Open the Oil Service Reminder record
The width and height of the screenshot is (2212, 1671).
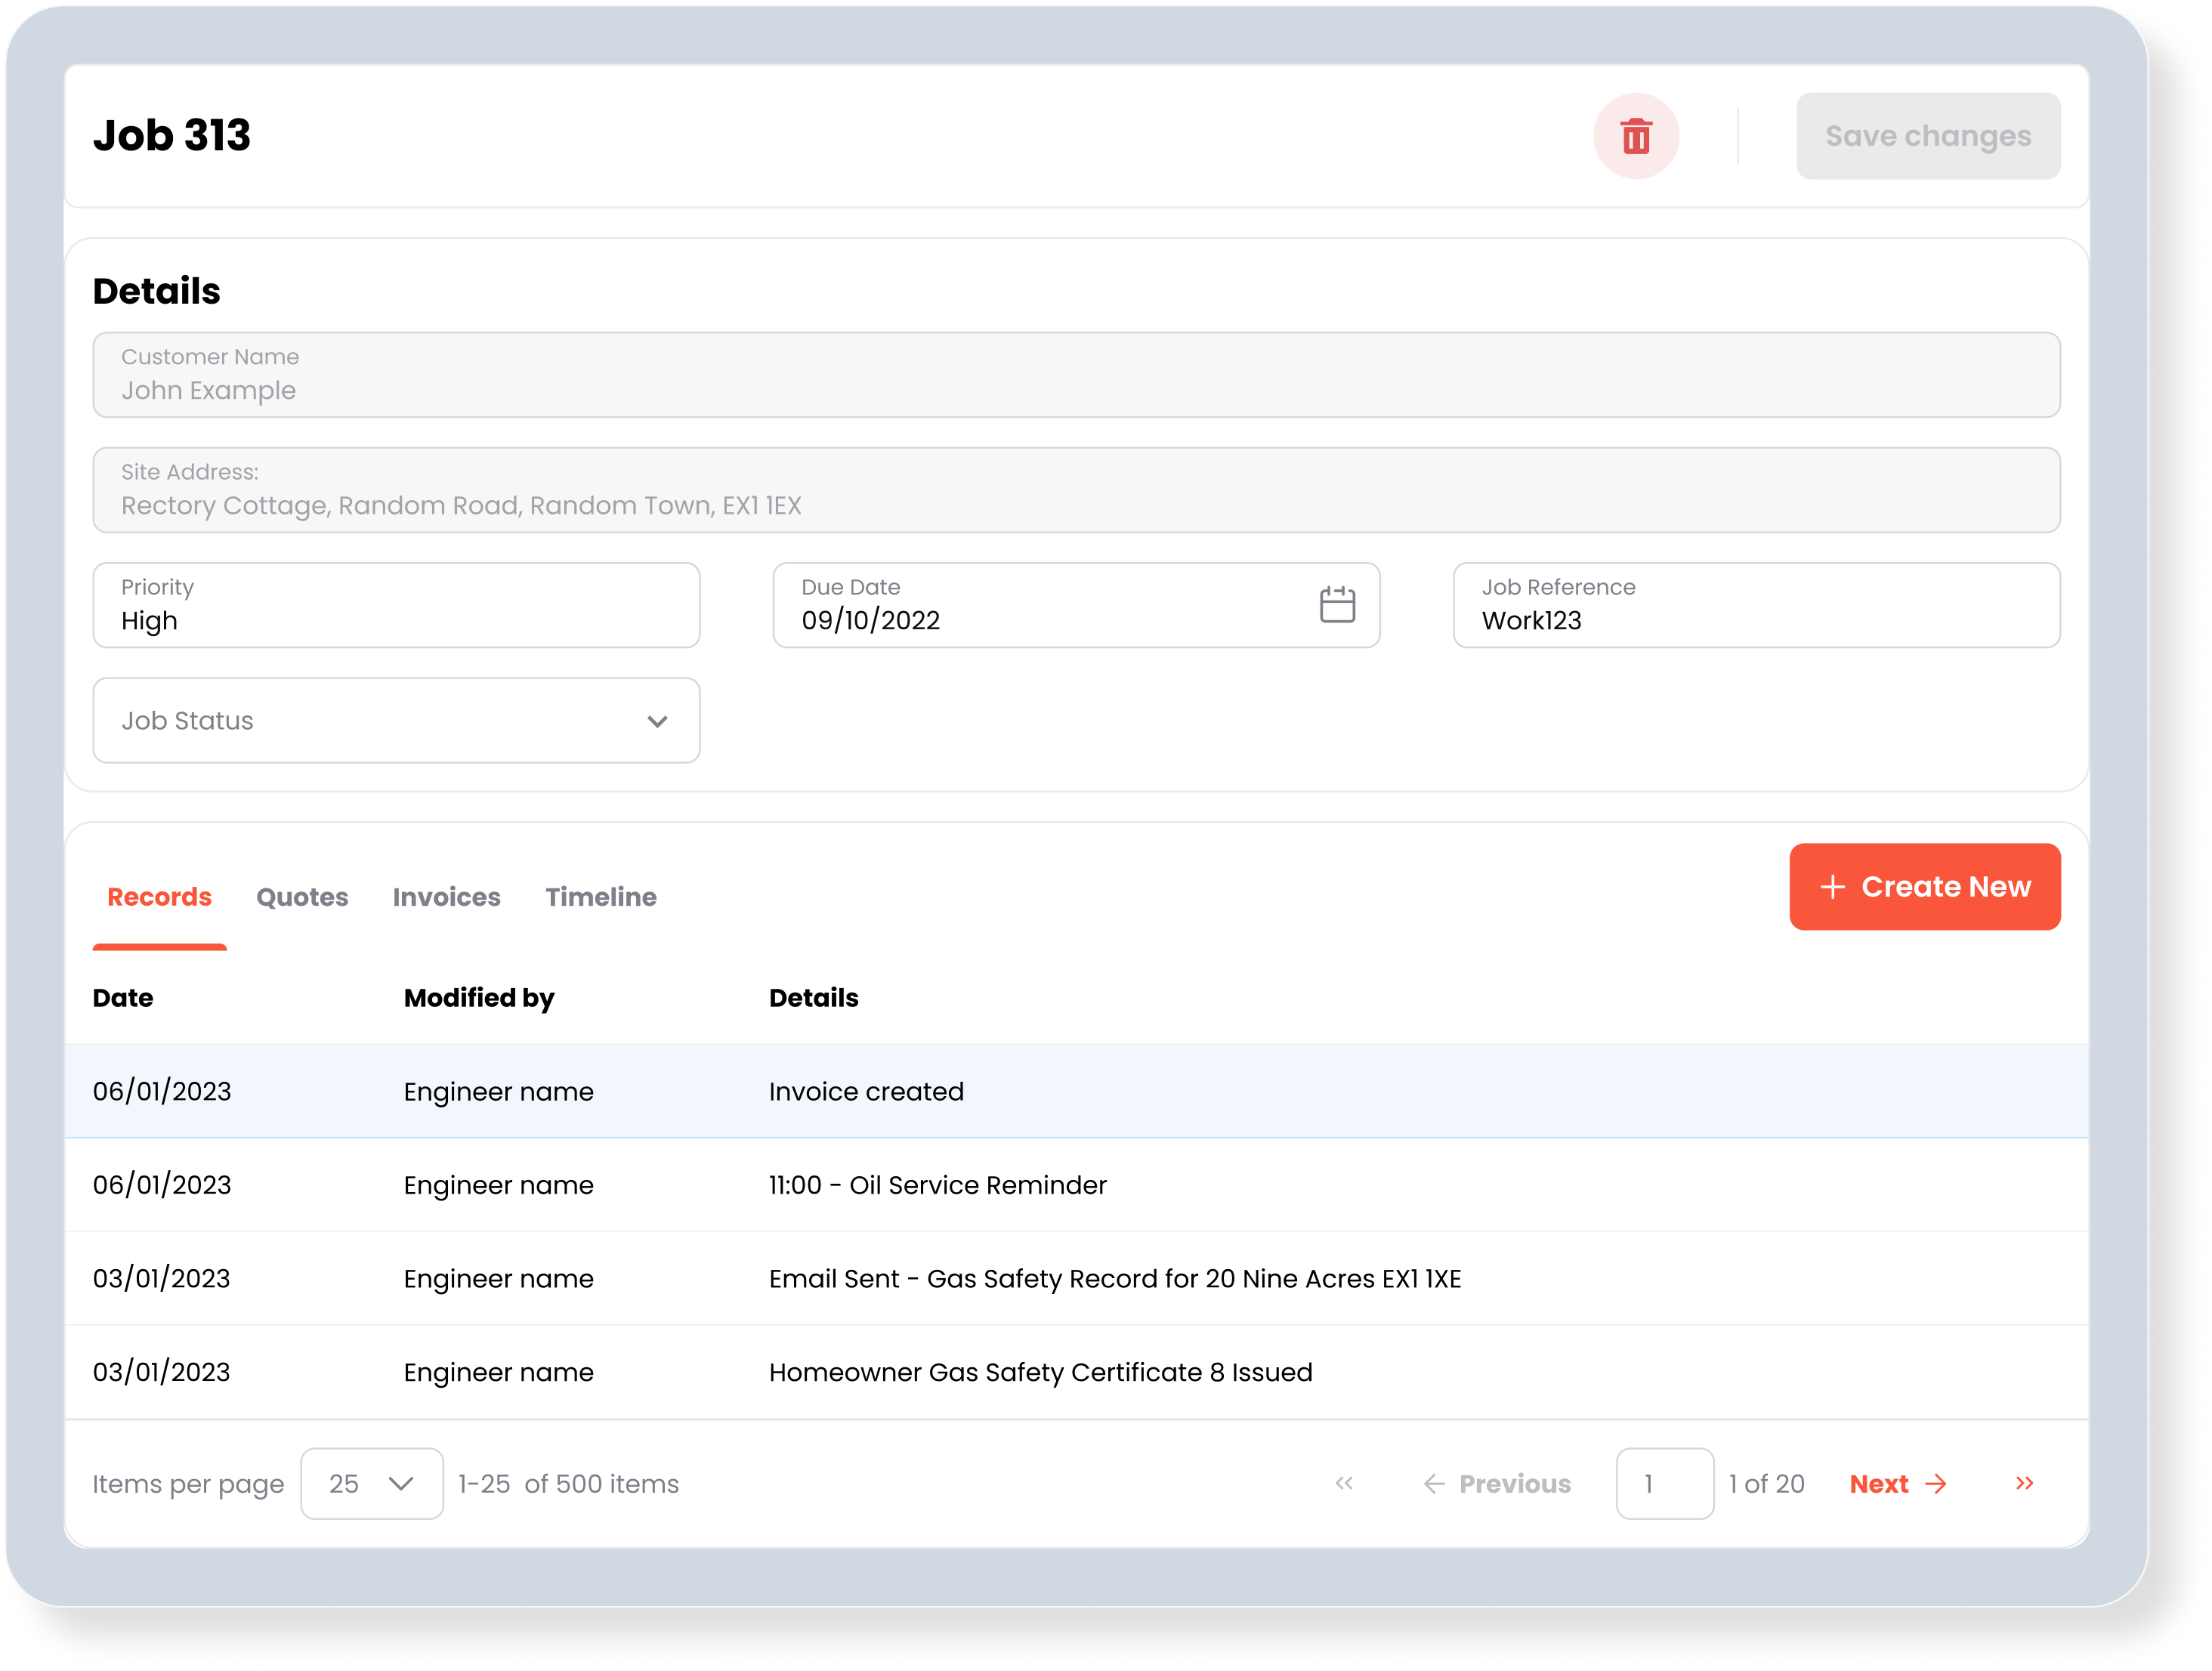tap(937, 1185)
